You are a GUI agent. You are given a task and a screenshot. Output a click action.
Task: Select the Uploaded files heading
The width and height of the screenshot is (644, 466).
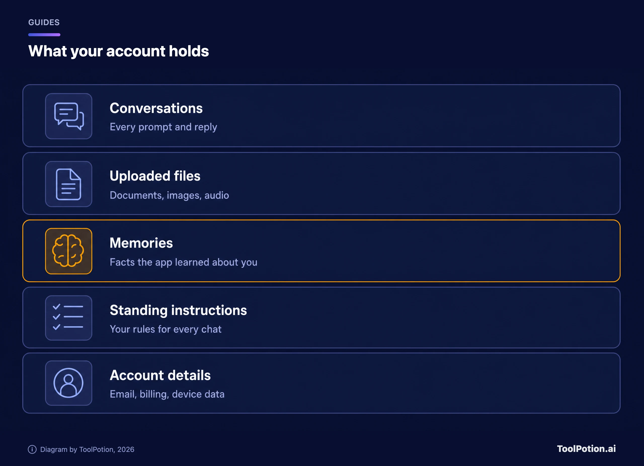(x=155, y=176)
